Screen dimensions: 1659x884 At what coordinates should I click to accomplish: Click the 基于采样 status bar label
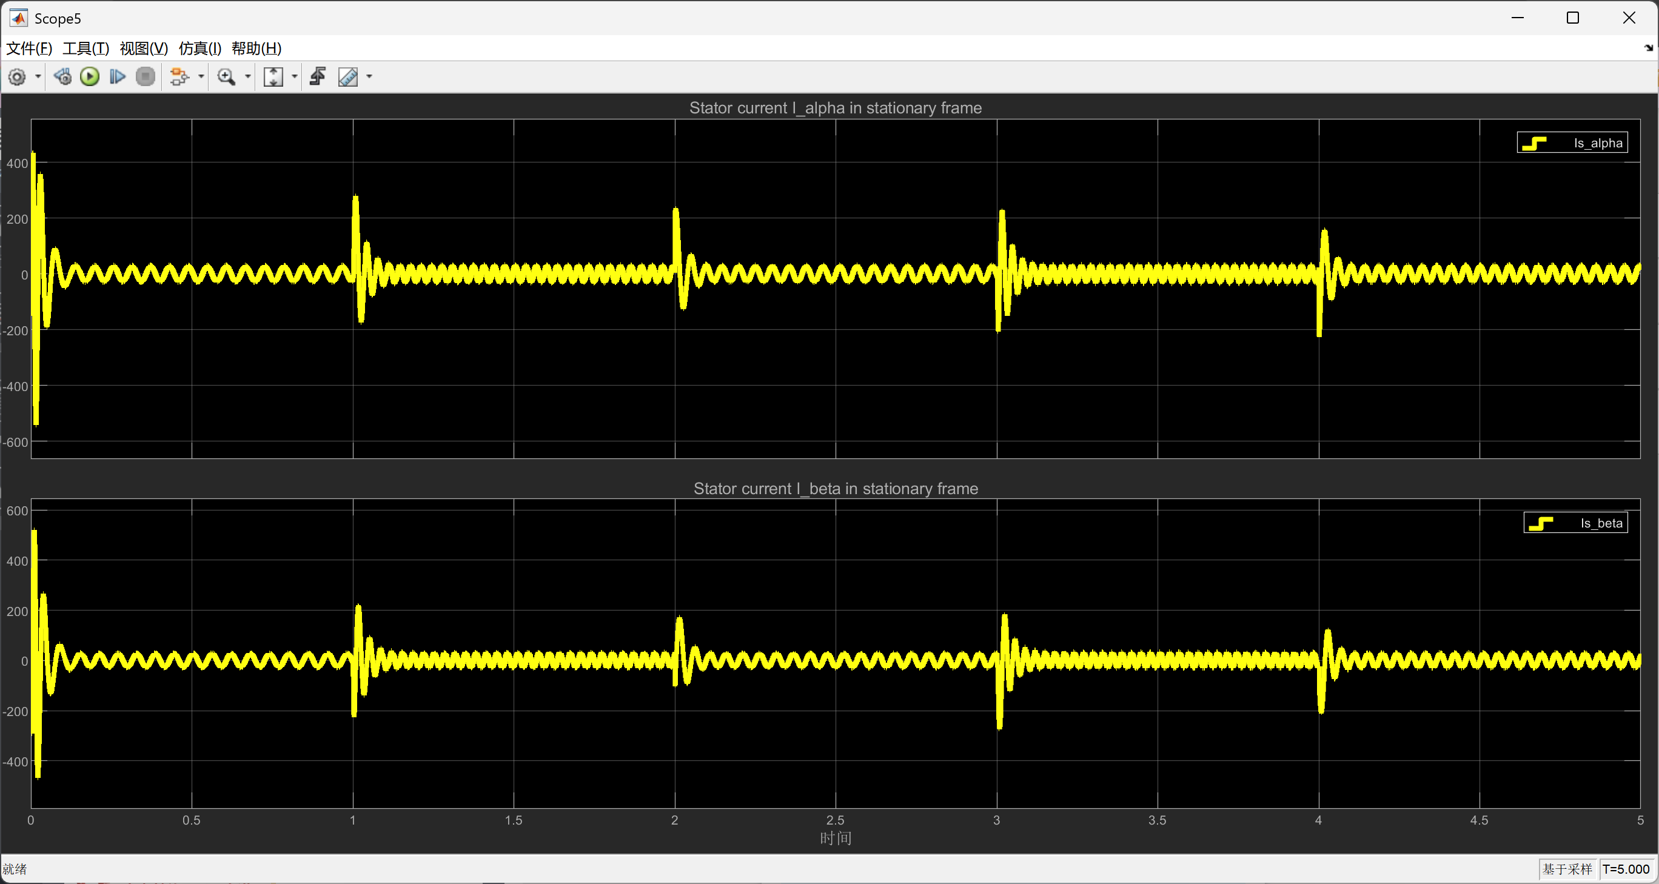point(1566,869)
